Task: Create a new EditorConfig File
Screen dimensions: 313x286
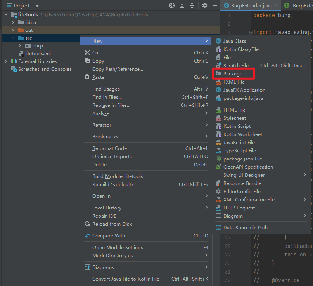Action: (x=261, y=192)
